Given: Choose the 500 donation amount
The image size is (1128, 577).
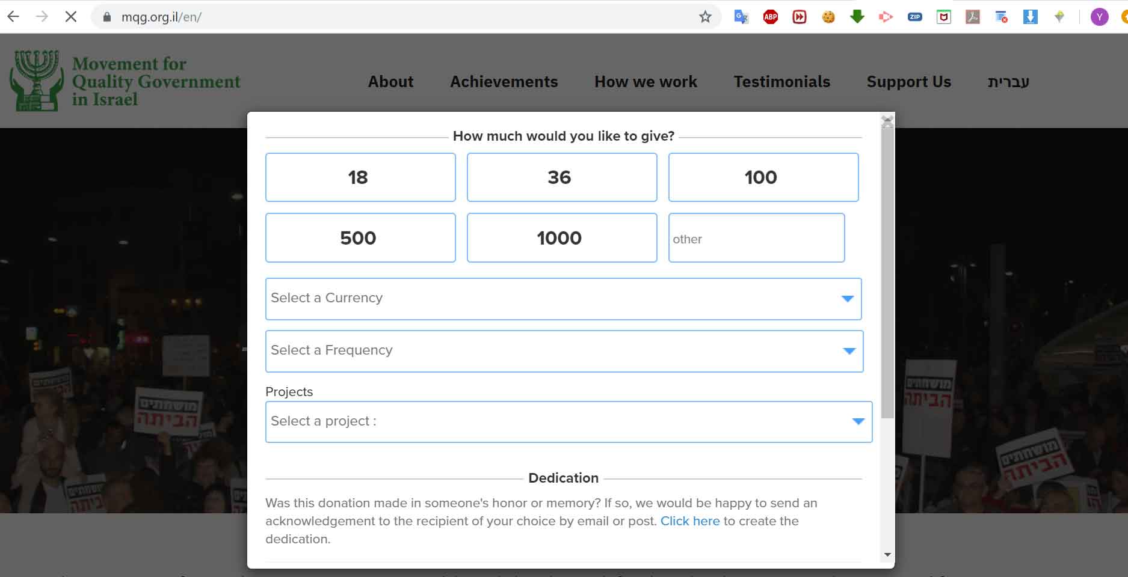Looking at the screenshot, I should coord(360,238).
